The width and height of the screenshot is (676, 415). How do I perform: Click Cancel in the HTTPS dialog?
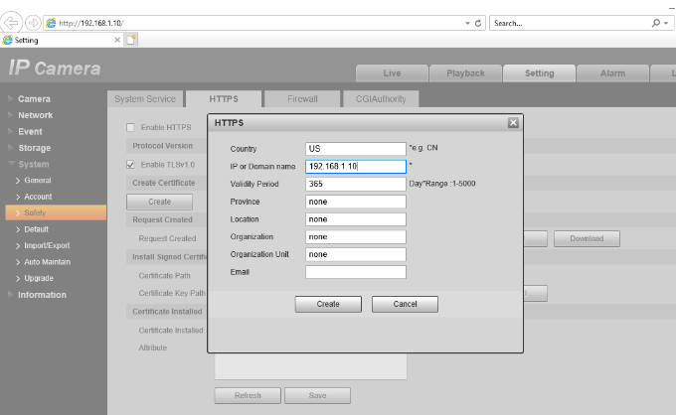(x=405, y=304)
